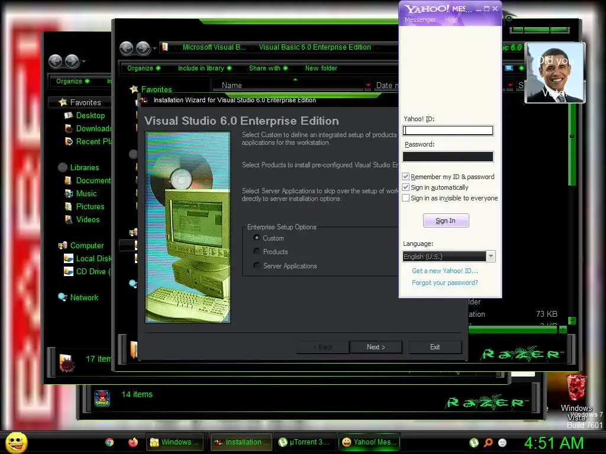Open the Include in library dropdown

point(204,68)
